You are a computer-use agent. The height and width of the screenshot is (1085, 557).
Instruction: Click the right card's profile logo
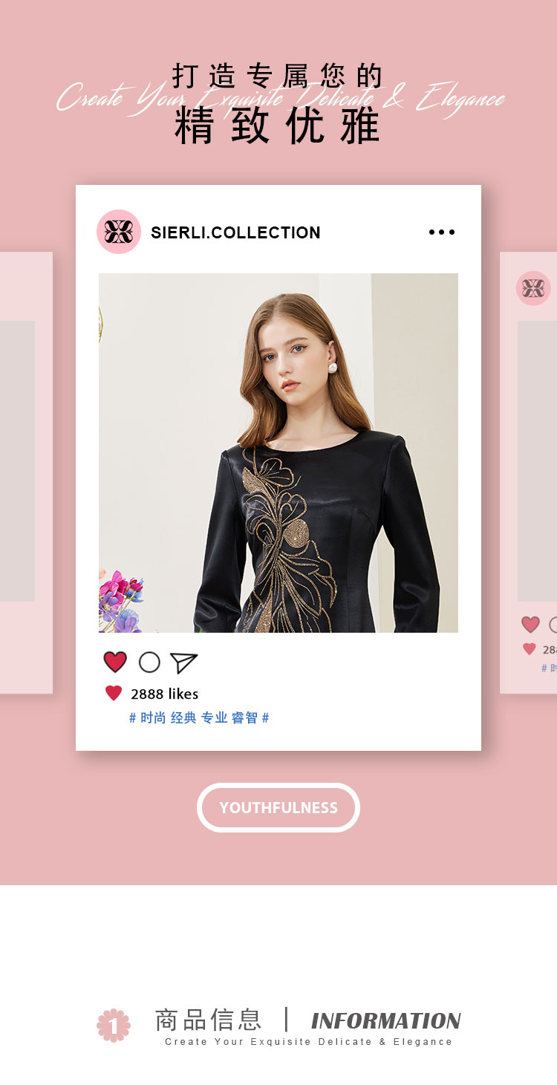533,288
